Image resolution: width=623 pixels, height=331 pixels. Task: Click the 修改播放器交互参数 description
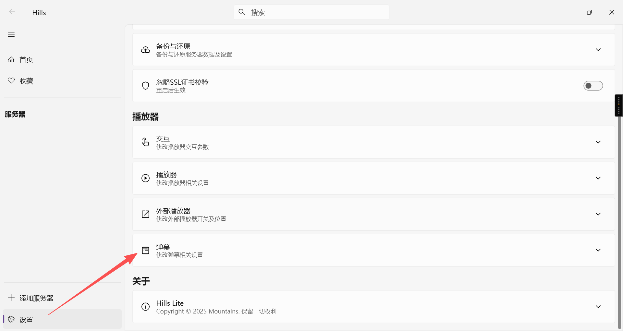pos(182,147)
